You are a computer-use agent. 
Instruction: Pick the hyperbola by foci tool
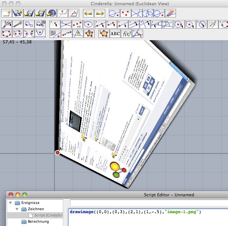click(x=29, y=34)
